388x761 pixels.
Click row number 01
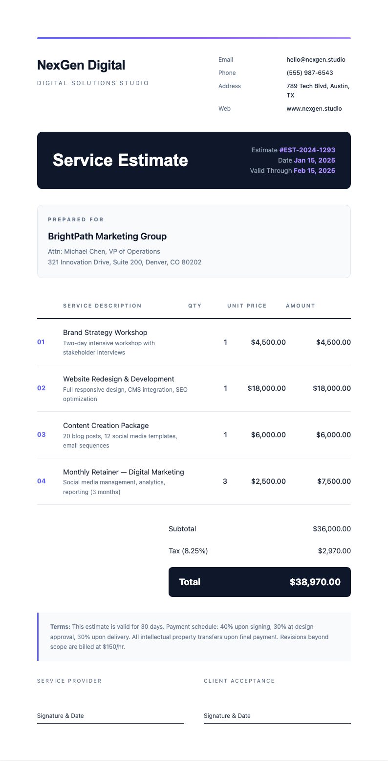coord(41,342)
